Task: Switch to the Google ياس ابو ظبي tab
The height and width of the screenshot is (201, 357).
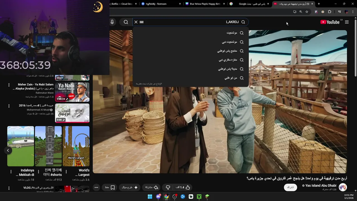Action: 249,4
